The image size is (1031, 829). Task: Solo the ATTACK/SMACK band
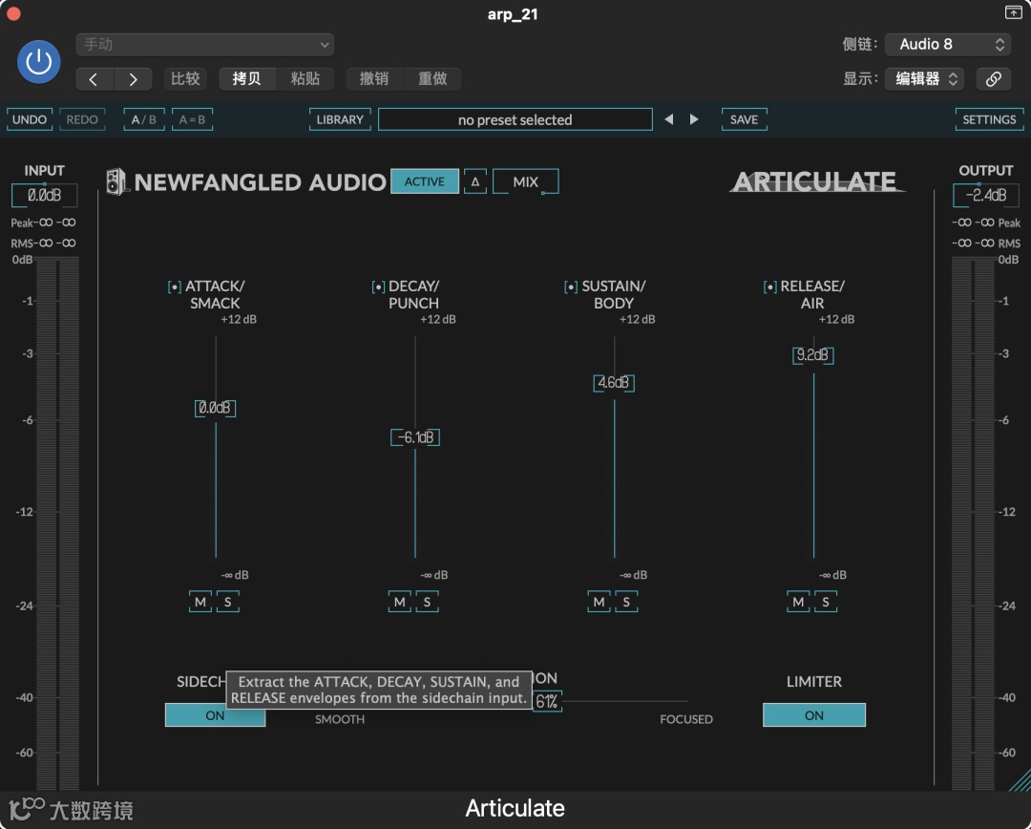point(228,602)
